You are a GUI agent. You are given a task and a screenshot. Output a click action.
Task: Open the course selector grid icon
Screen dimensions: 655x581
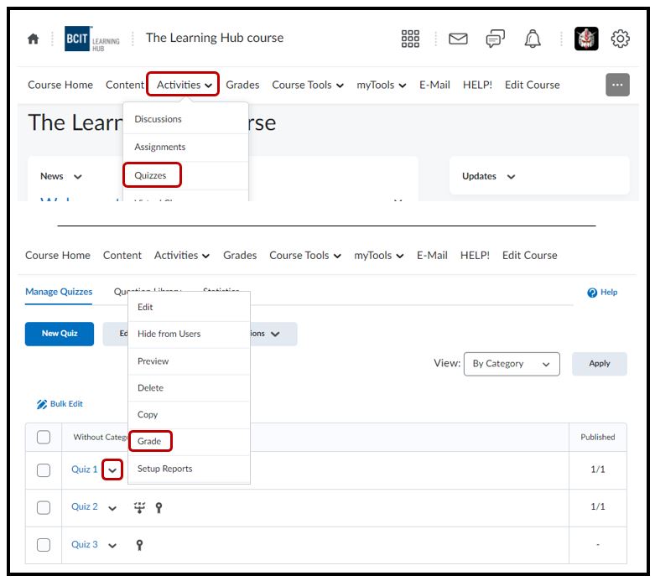pyautogui.click(x=410, y=39)
